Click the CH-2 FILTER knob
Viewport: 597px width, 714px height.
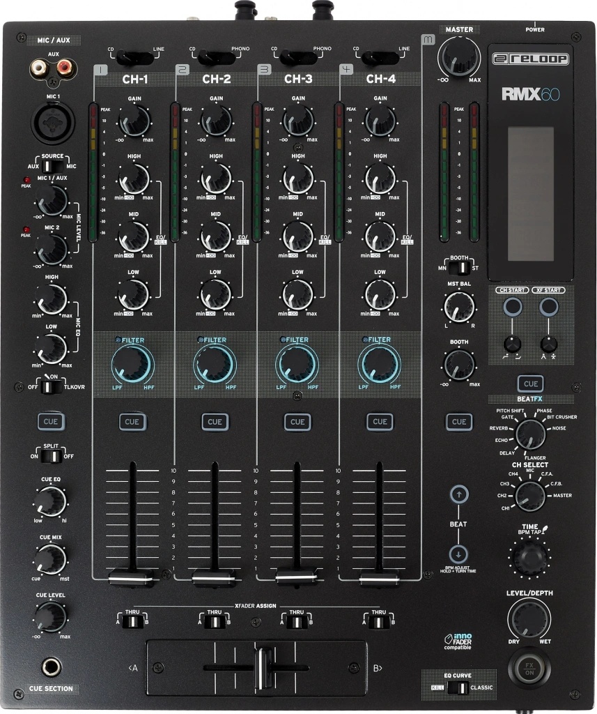215,364
